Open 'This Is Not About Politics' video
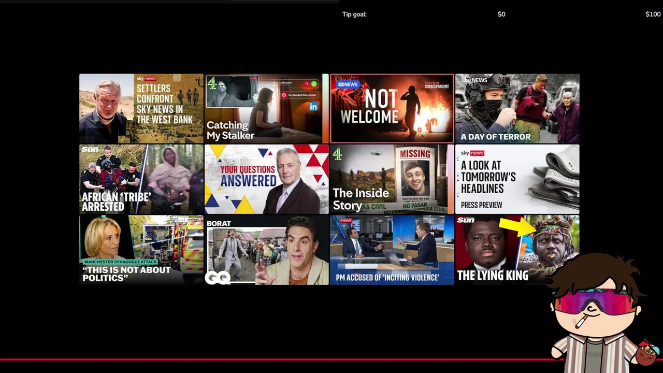The image size is (663, 373). (141, 250)
